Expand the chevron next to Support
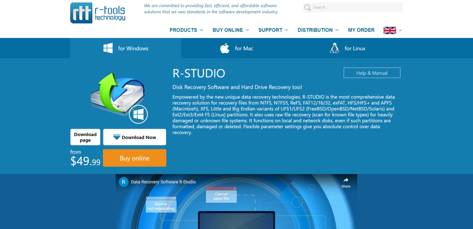The height and width of the screenshot is (229, 473). tap(286, 30)
